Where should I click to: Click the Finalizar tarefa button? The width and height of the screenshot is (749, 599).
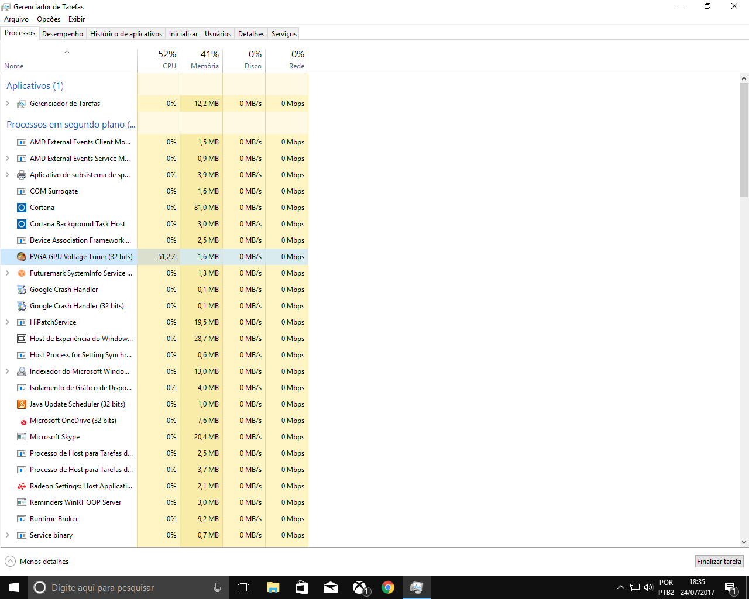click(x=719, y=562)
